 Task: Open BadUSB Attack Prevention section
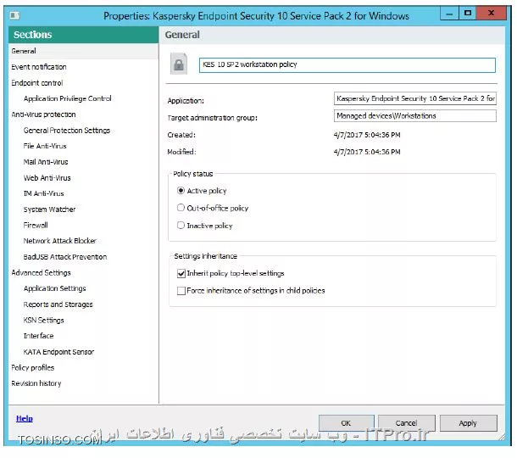point(65,257)
